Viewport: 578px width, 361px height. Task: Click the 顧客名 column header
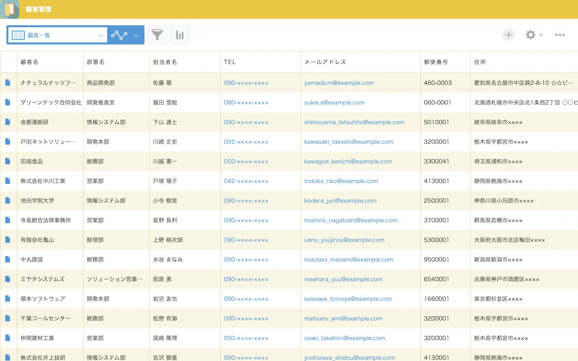click(30, 62)
